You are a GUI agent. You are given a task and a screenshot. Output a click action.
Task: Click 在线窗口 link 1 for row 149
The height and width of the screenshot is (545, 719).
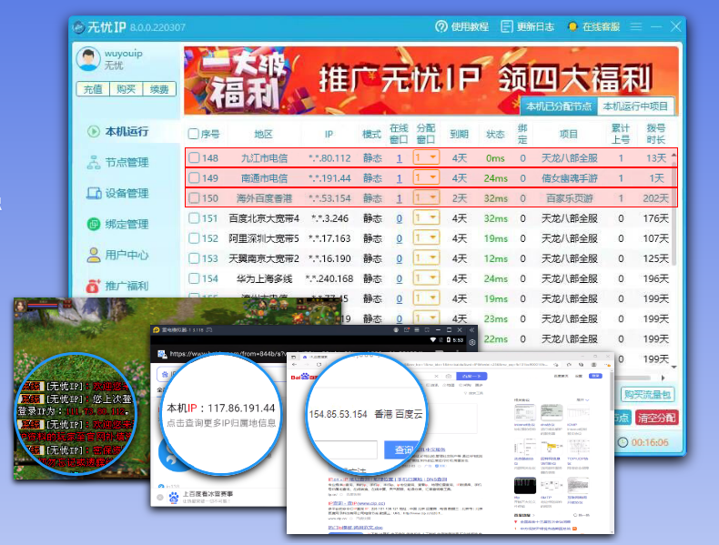(400, 178)
